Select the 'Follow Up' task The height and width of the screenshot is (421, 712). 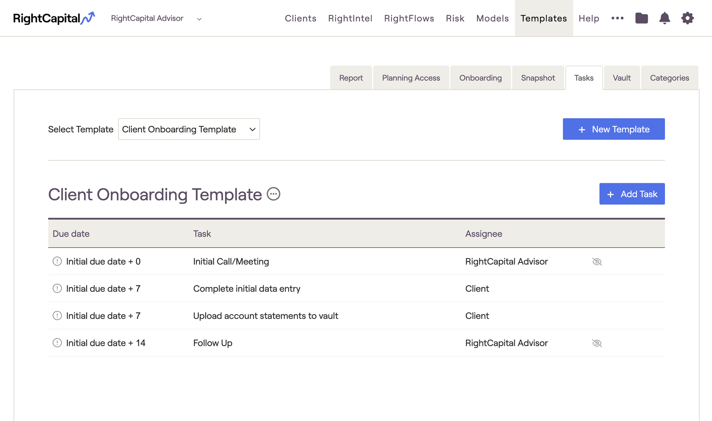tap(212, 343)
